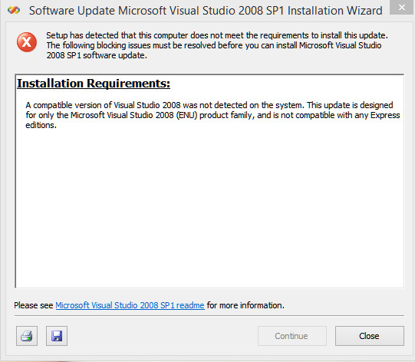This screenshot has width=415, height=362.
Task: Click the floppy disk save icon
Action: pyautogui.click(x=57, y=336)
